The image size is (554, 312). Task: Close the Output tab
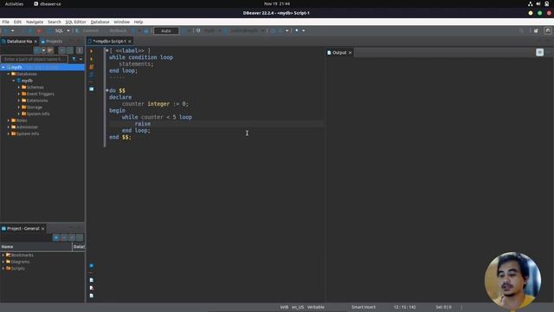pyautogui.click(x=350, y=53)
